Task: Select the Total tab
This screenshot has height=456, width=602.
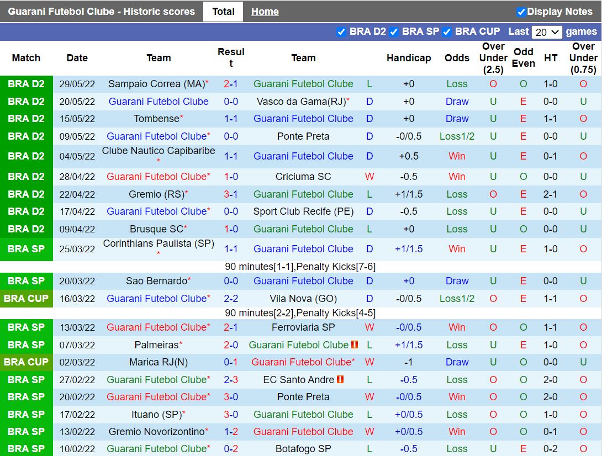Action: (x=223, y=12)
